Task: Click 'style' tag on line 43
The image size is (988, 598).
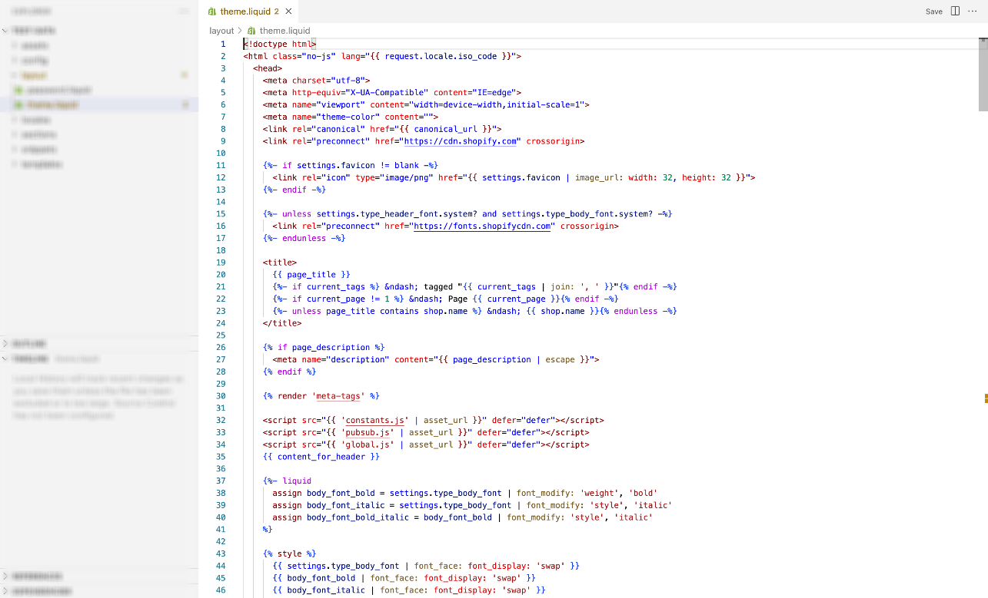Action: pos(290,553)
